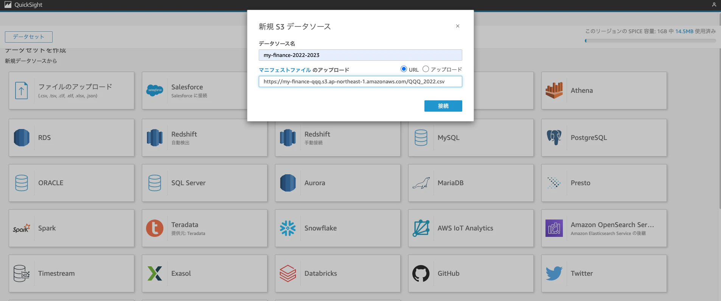Click the GitHub octocat icon
The height and width of the screenshot is (301, 721).
(421, 273)
